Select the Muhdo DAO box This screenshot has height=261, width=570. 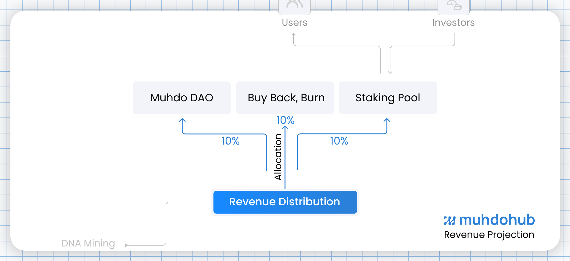182,98
